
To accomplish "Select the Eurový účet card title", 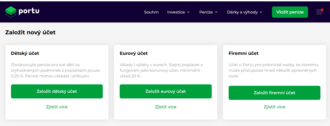I will pyautogui.click(x=134, y=53).
